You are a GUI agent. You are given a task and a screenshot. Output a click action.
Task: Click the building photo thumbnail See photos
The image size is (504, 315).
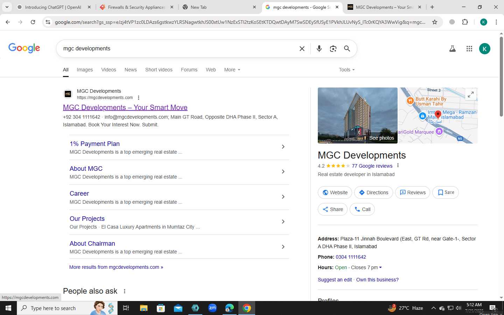358,115
